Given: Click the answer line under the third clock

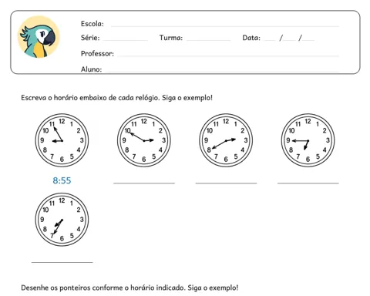Looking at the screenshot, I should [226, 183].
